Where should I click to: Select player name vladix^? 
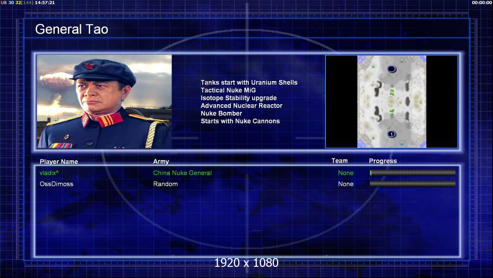49,173
